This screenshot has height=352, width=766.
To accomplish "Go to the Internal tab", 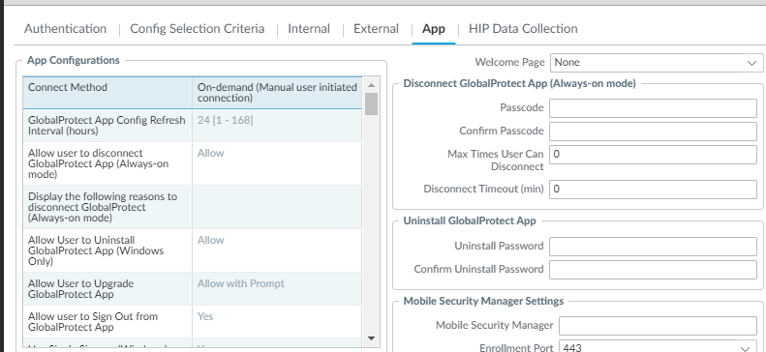I will point(309,29).
